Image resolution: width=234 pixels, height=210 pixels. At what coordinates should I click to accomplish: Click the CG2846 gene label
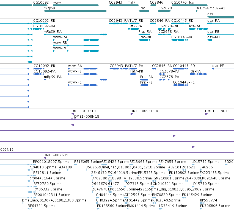click(156, 2)
